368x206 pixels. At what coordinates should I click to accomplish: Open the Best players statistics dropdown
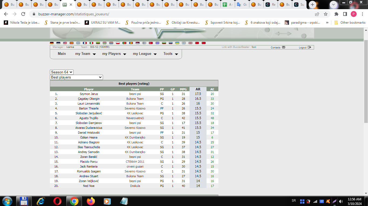77,77
